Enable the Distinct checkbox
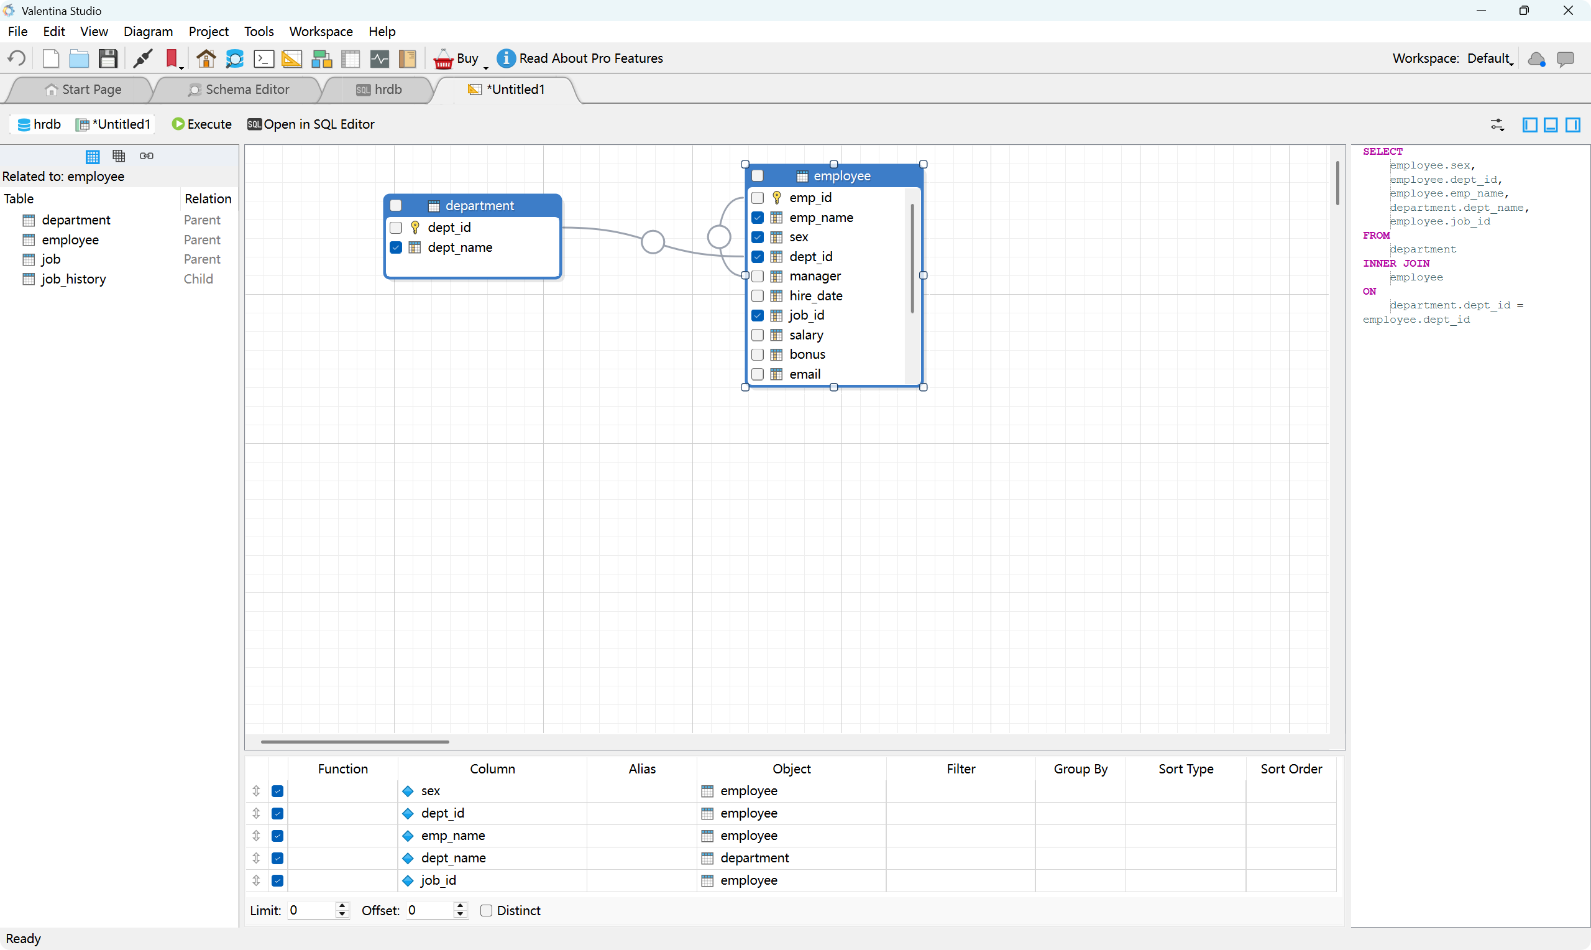Viewport: 1591px width, 950px height. 486,910
